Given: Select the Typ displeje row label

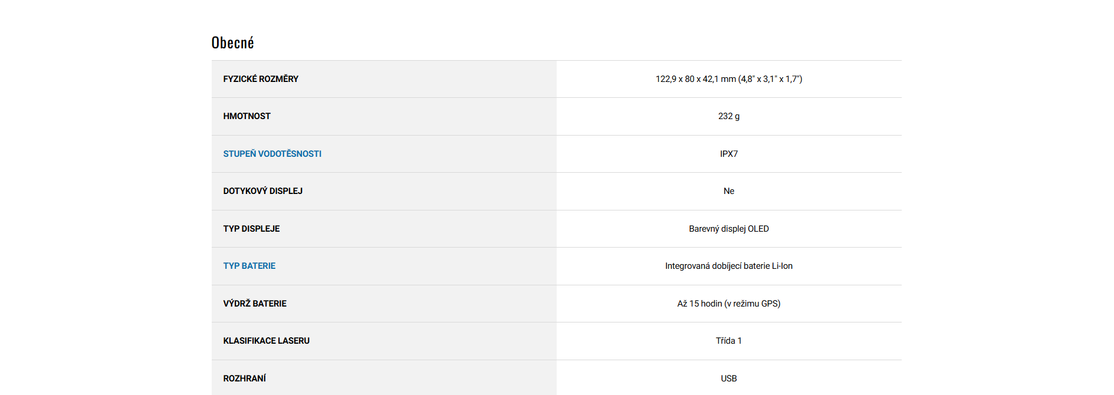Looking at the screenshot, I should tap(251, 229).
